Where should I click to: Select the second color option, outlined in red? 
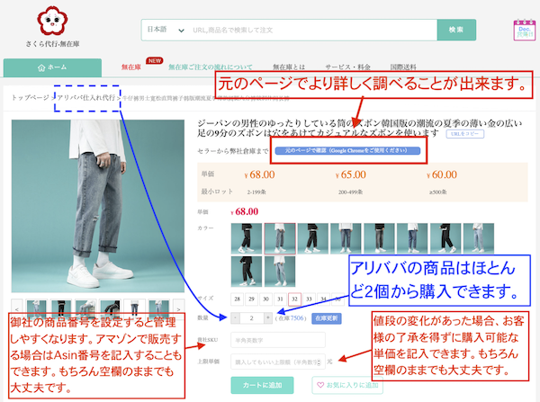click(280, 238)
